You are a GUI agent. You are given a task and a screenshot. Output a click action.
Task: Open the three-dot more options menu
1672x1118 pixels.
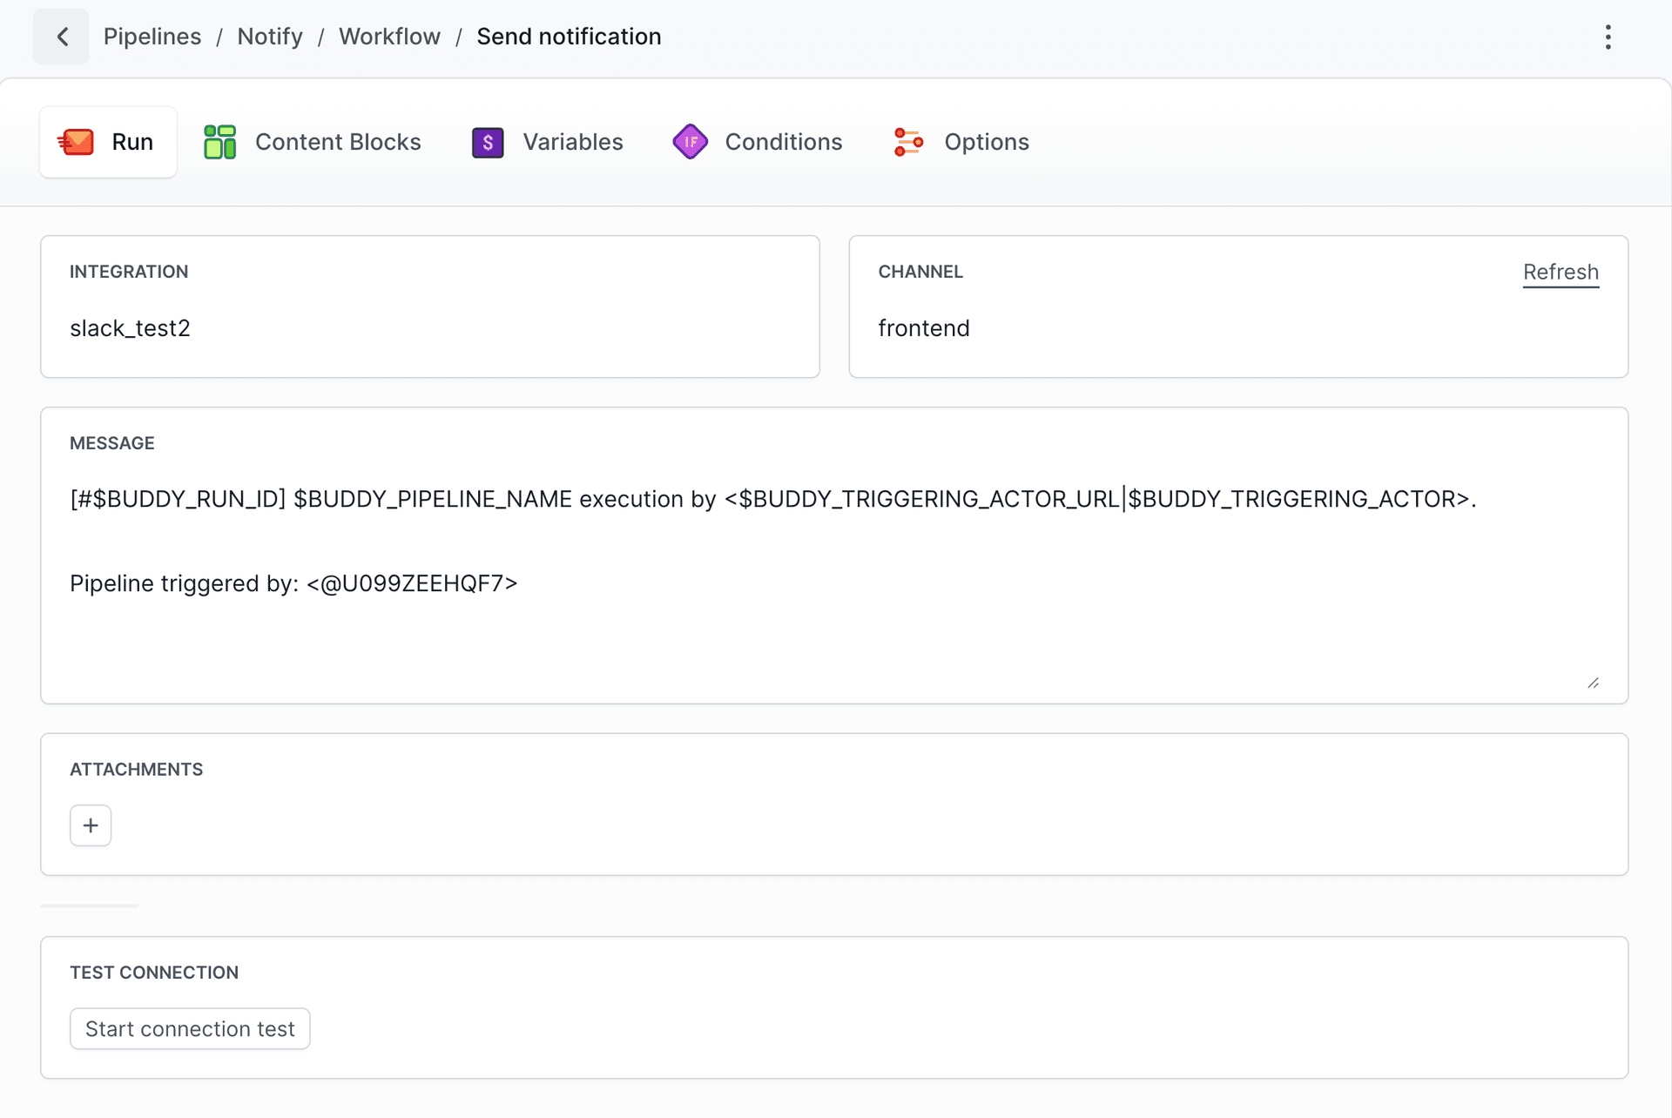pos(1608,37)
